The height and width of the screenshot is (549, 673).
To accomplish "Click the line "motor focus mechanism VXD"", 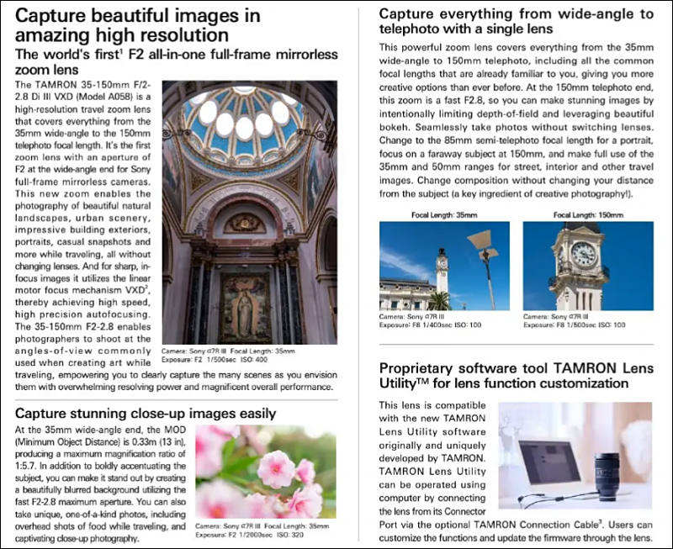I will 82,290.
